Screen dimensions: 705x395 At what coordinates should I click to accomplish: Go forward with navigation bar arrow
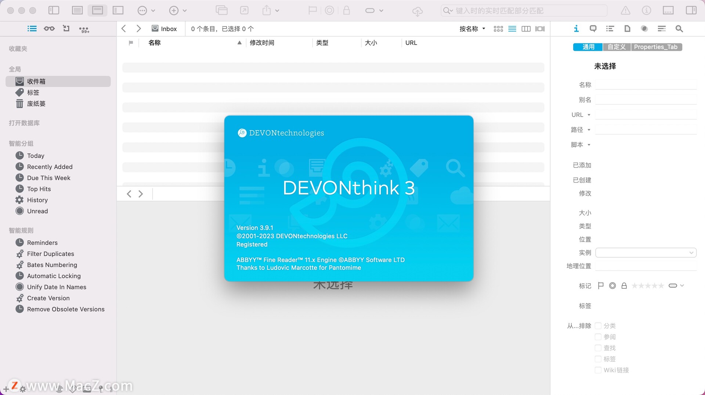coord(138,29)
